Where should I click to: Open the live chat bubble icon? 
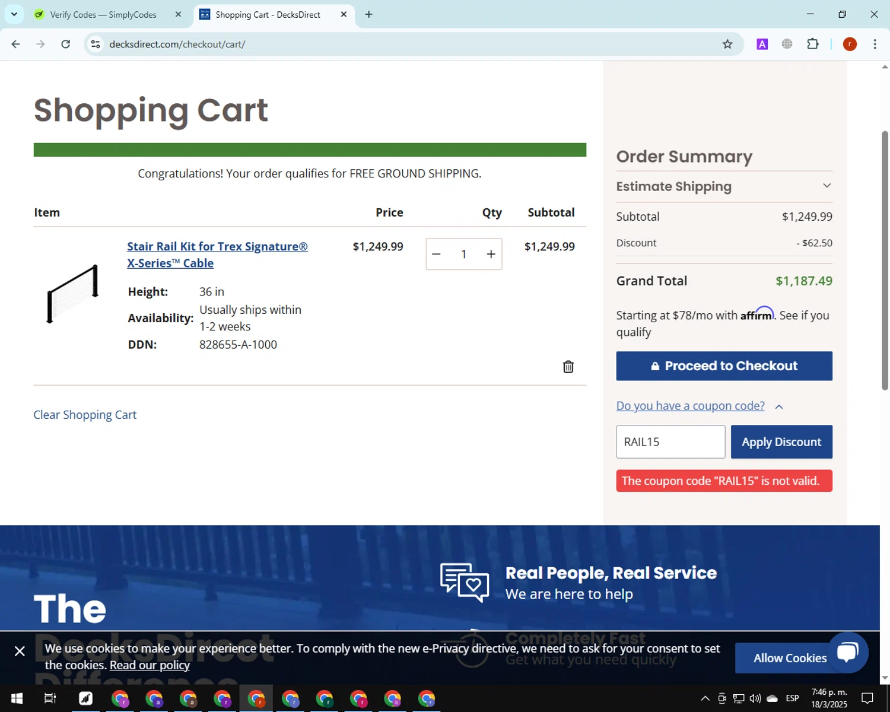tap(847, 652)
